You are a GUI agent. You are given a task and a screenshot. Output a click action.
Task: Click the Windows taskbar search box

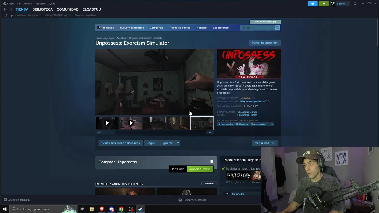44,209
